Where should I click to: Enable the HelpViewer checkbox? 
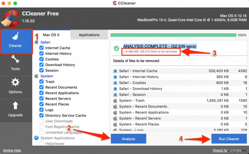click(41, 143)
